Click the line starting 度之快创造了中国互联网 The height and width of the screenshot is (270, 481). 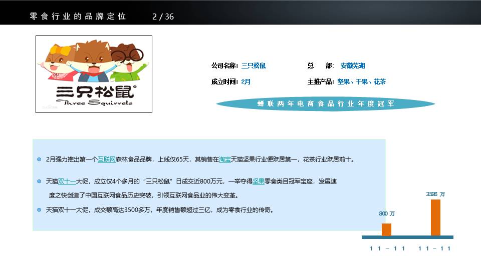coord(144,195)
